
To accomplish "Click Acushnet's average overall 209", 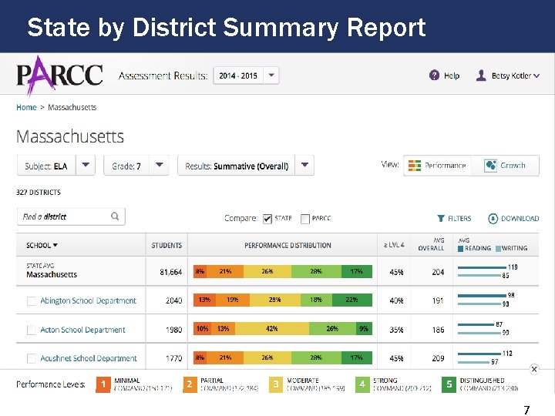I will click(438, 358).
